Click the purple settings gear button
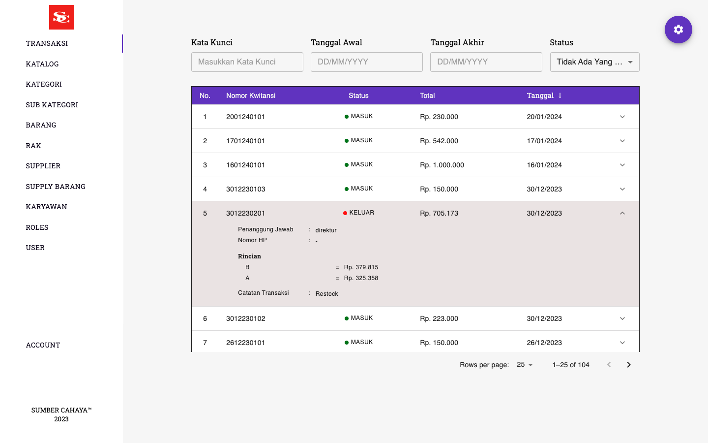The height and width of the screenshot is (443, 708). pos(678,30)
